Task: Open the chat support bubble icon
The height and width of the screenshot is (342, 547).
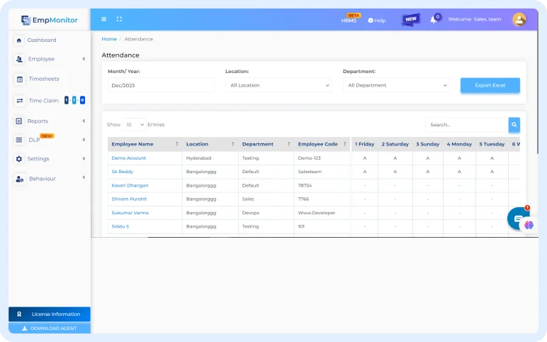Action: pos(518,218)
